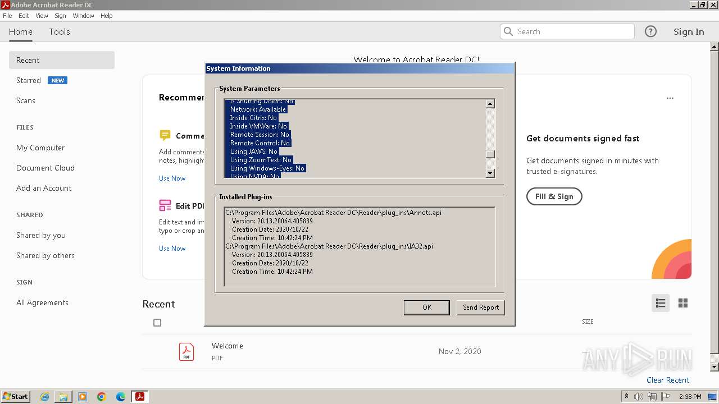719x404 pixels.
Task: Tick the select-all checkbox in Recent list
Action: pyautogui.click(x=157, y=323)
